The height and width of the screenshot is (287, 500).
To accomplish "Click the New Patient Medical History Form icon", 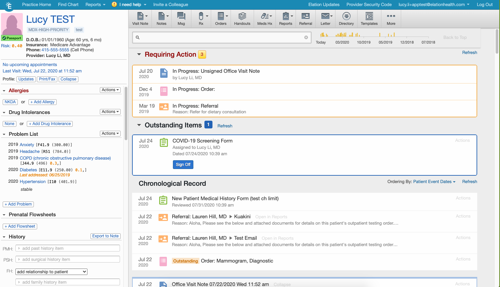I will [x=163, y=200].
